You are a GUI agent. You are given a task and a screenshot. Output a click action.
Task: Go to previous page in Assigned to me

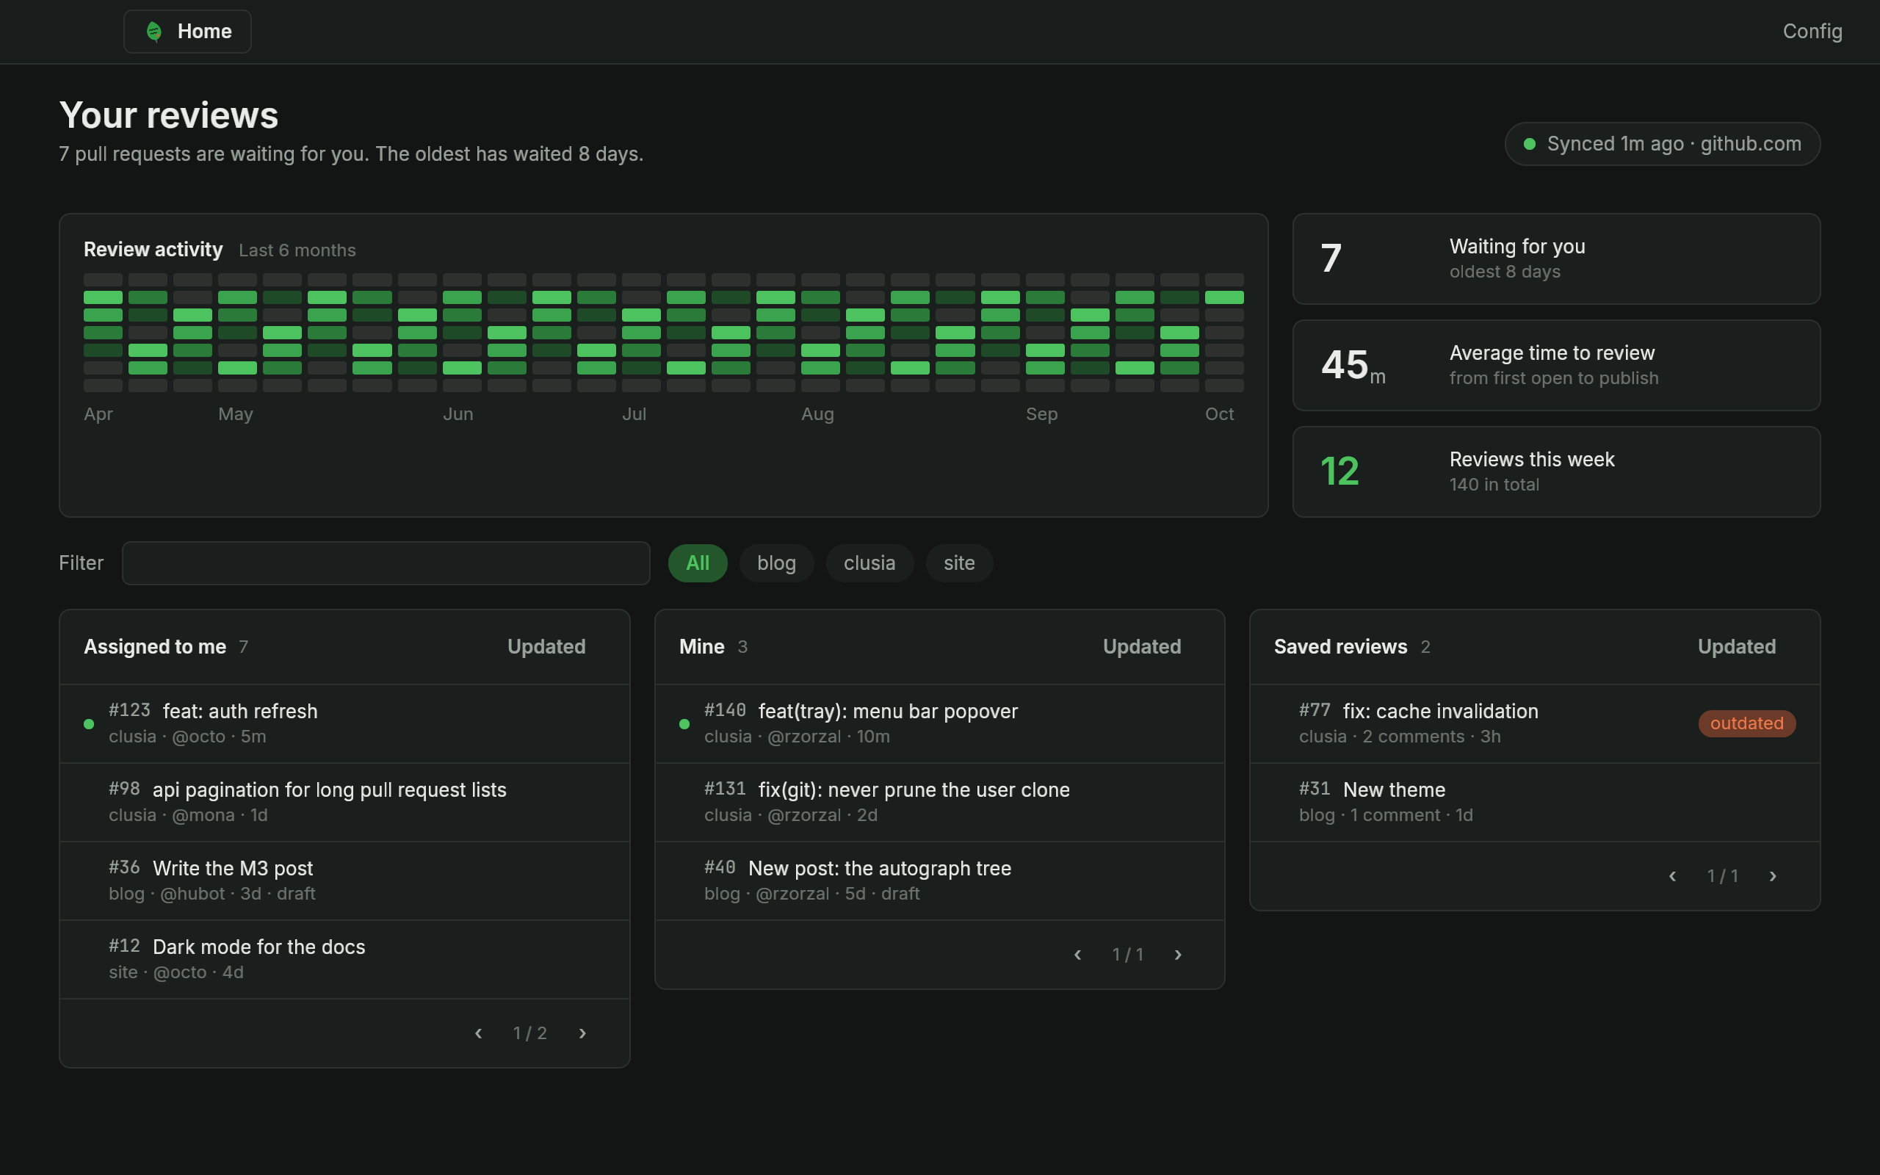click(479, 1033)
